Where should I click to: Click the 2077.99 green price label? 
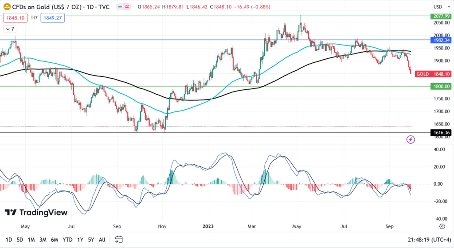441,16
